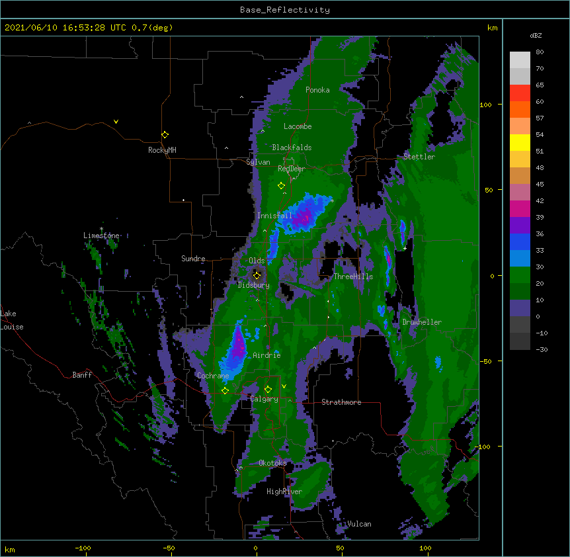This screenshot has width=570, height=557.
Task: Click the Calgary label
Action: coord(264,399)
